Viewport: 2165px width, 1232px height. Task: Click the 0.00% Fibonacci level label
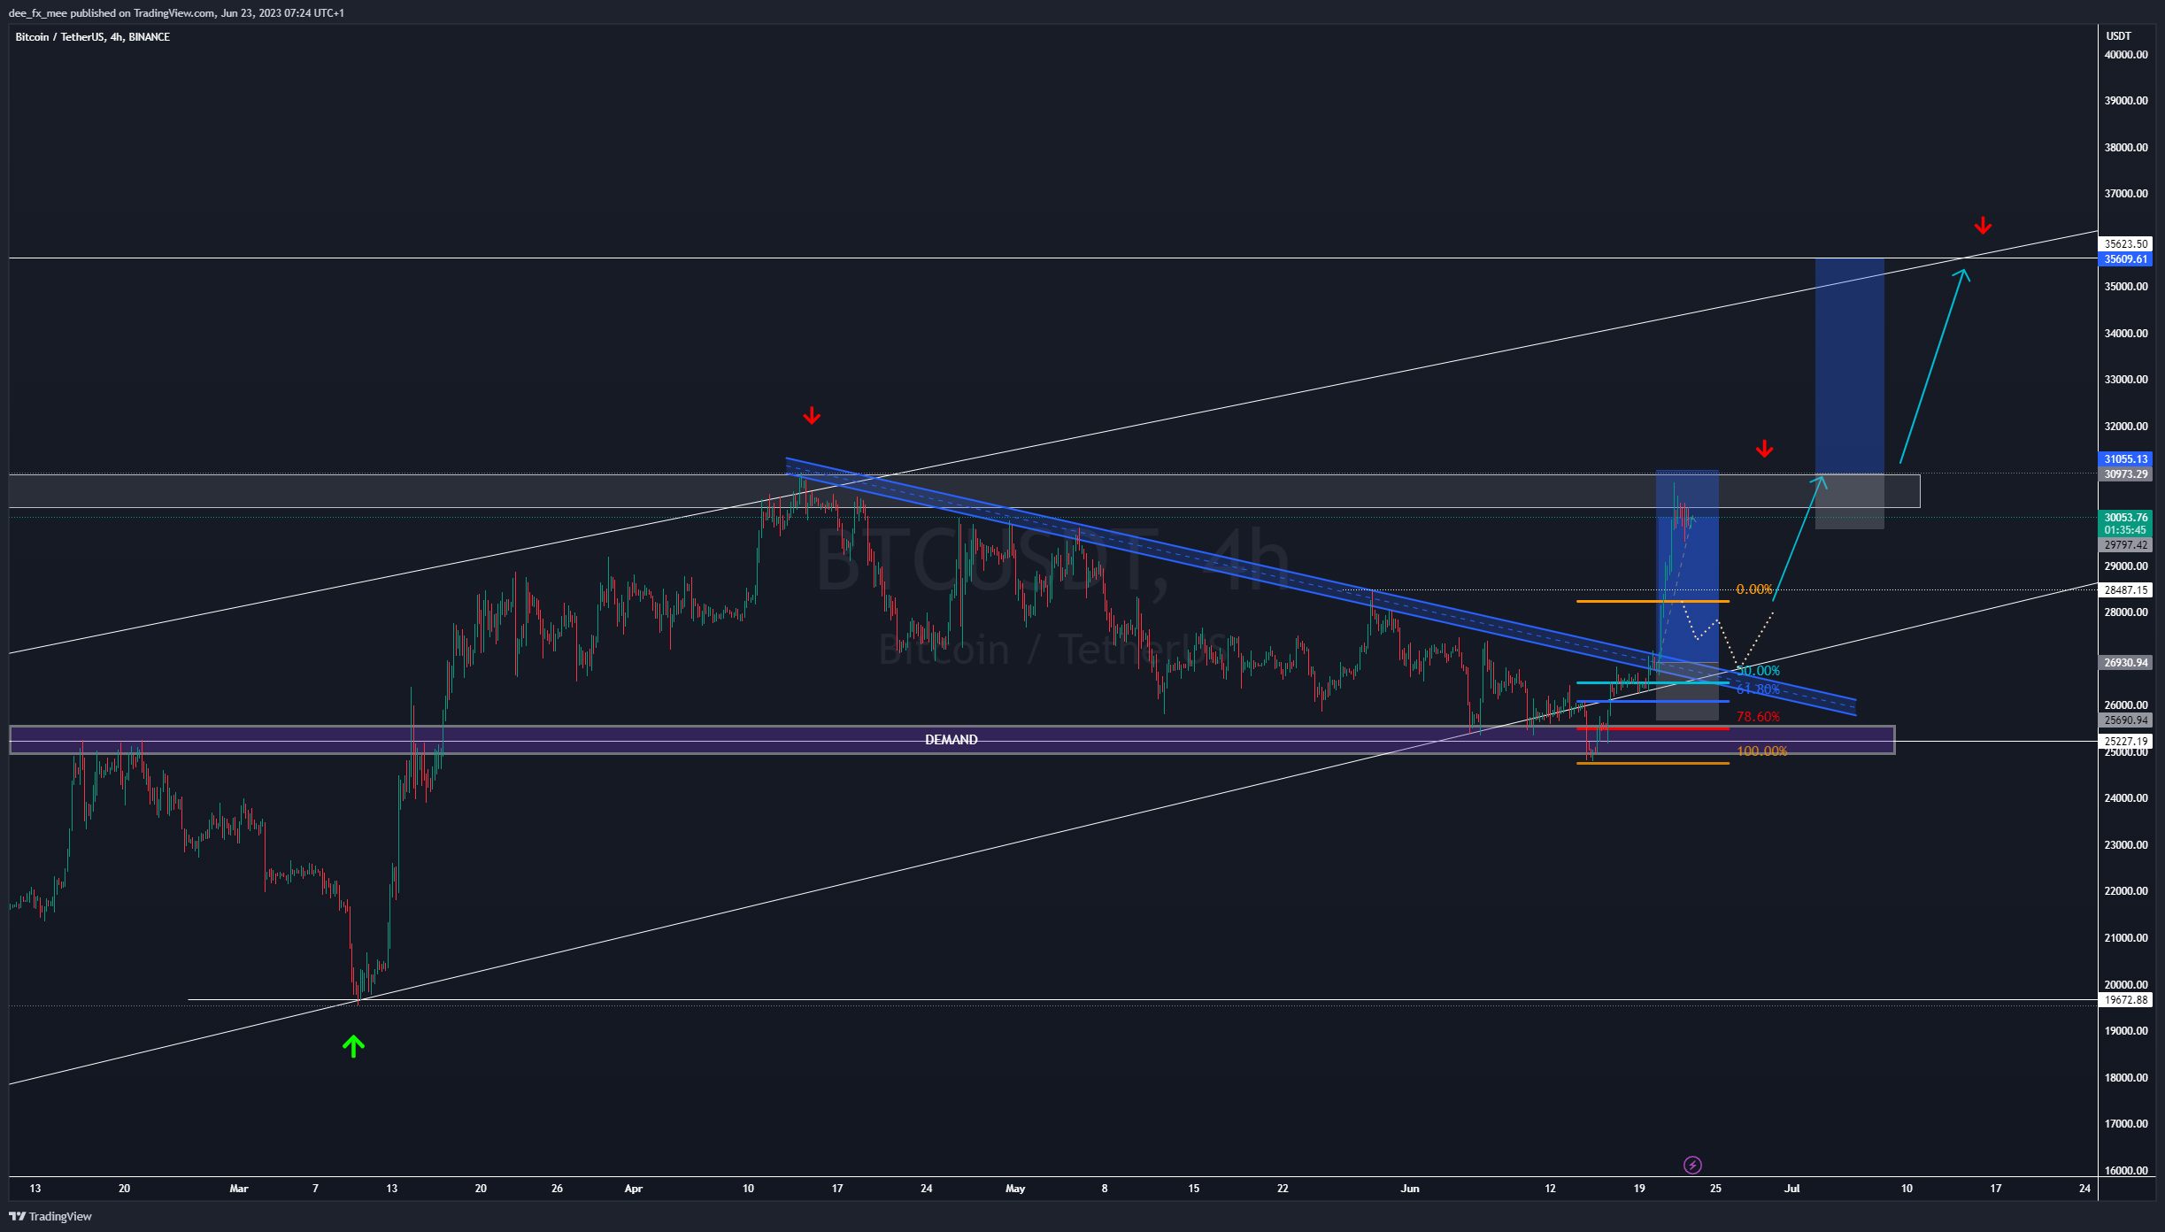pos(1754,589)
